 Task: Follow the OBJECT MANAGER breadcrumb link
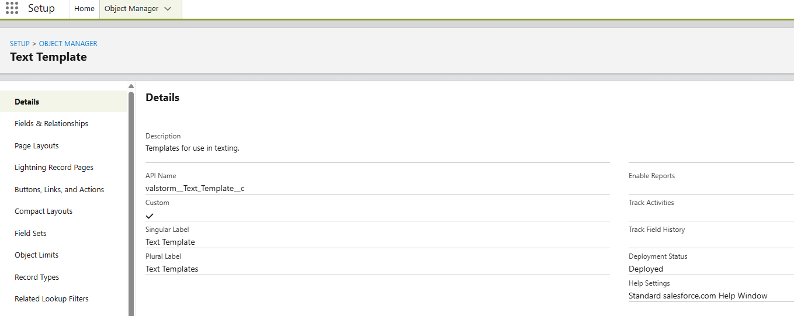point(68,44)
